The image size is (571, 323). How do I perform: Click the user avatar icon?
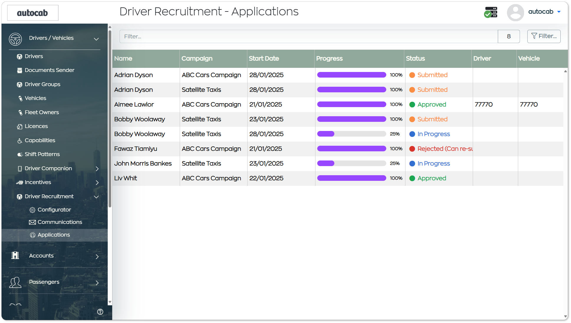(515, 12)
